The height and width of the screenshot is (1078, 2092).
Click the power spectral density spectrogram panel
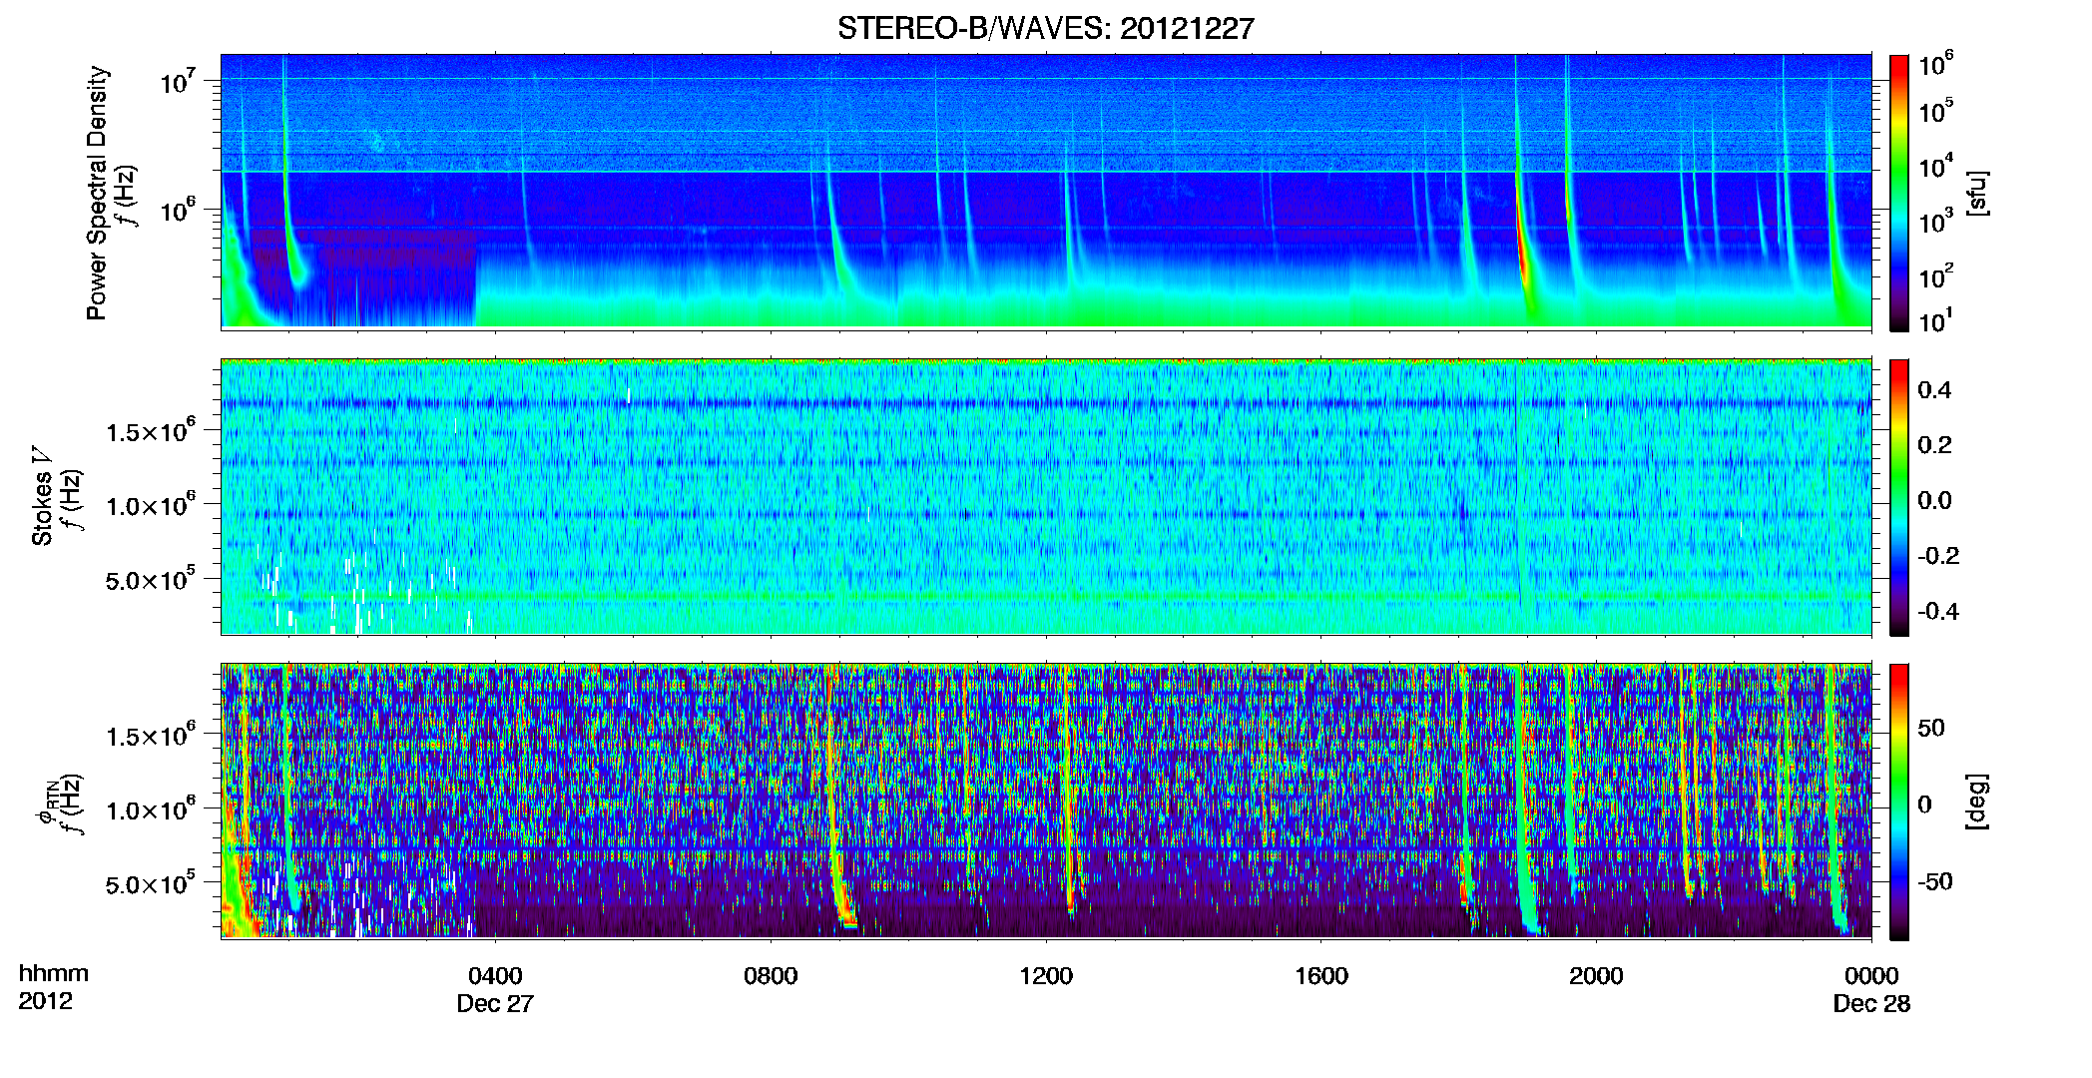click(x=1046, y=192)
